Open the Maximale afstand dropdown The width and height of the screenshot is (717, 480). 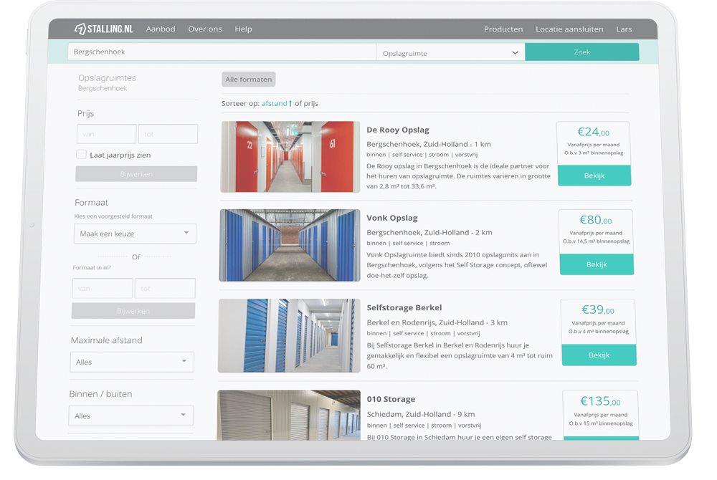(132, 362)
